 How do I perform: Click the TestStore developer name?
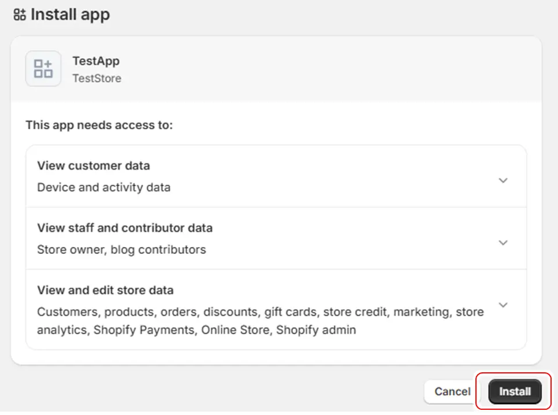pyautogui.click(x=97, y=78)
